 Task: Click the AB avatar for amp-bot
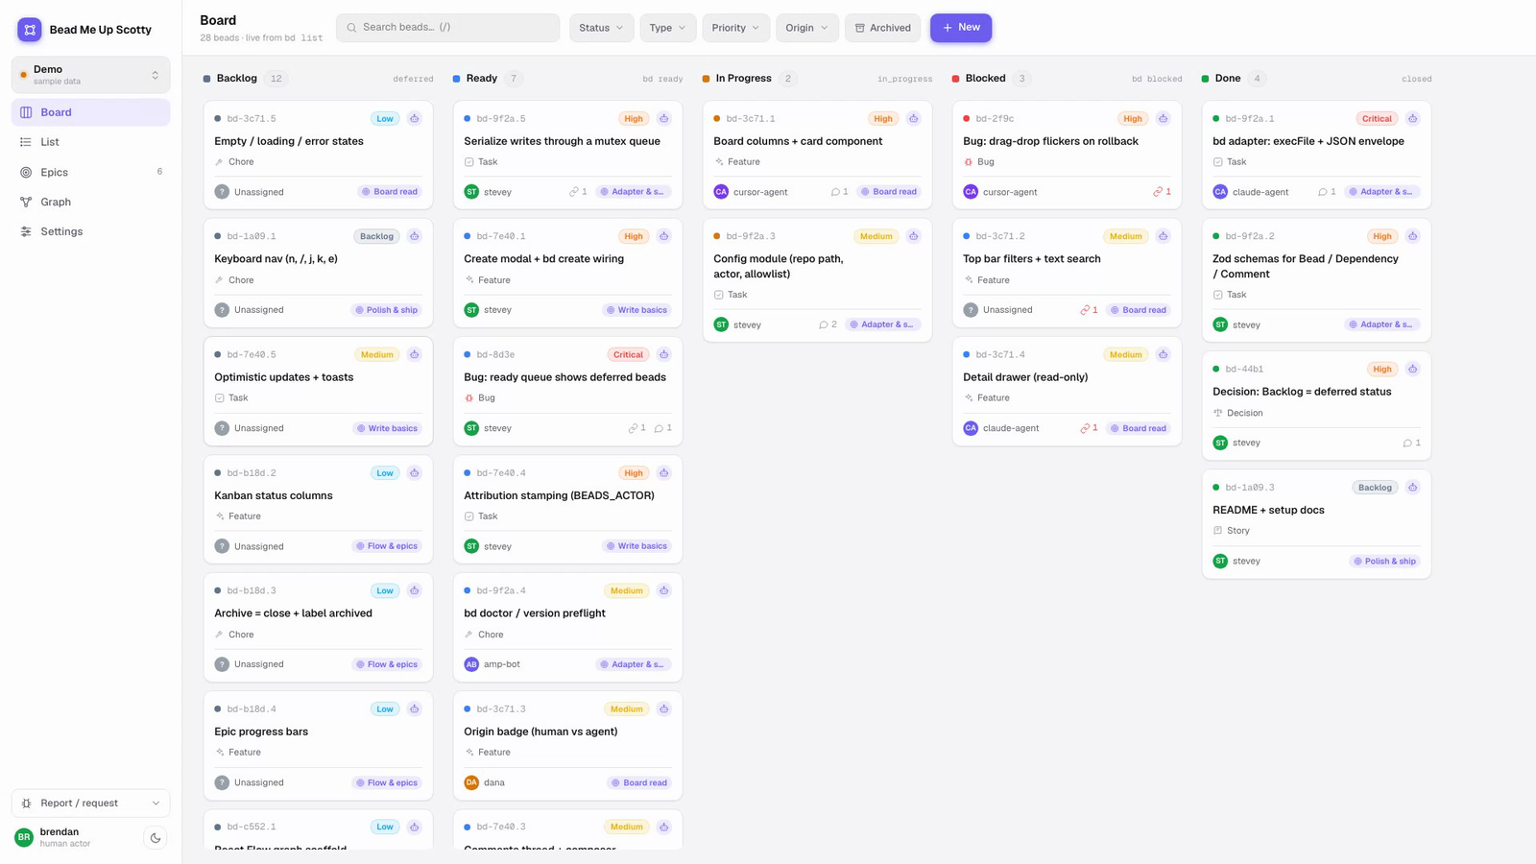tap(471, 664)
